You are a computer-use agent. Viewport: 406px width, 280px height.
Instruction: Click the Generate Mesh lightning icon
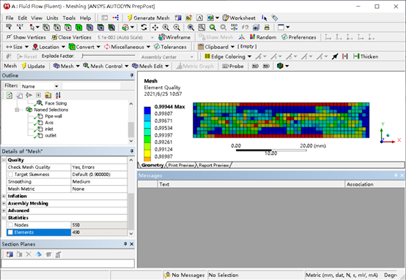pyautogui.click(x=130, y=18)
